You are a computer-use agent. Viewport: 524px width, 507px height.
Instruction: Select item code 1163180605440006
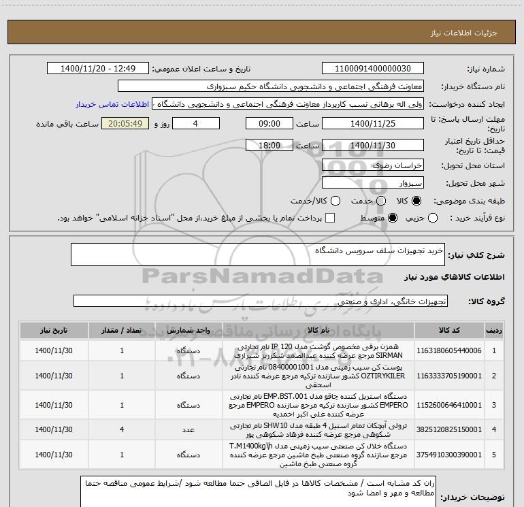(449, 350)
